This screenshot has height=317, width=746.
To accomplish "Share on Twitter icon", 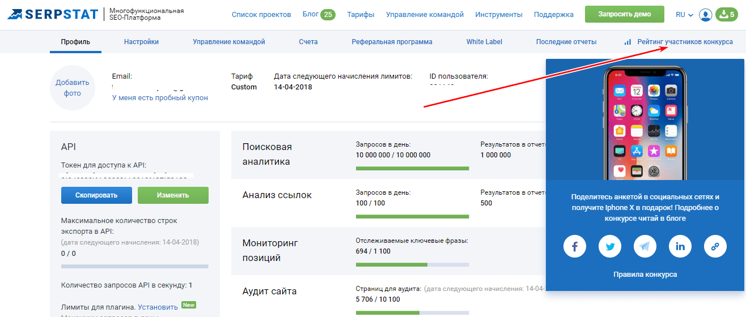I will coord(610,246).
